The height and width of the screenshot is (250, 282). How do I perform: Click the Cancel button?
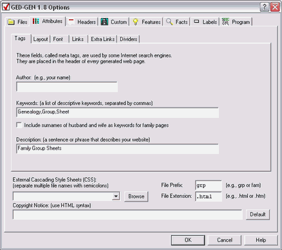tap(225, 240)
